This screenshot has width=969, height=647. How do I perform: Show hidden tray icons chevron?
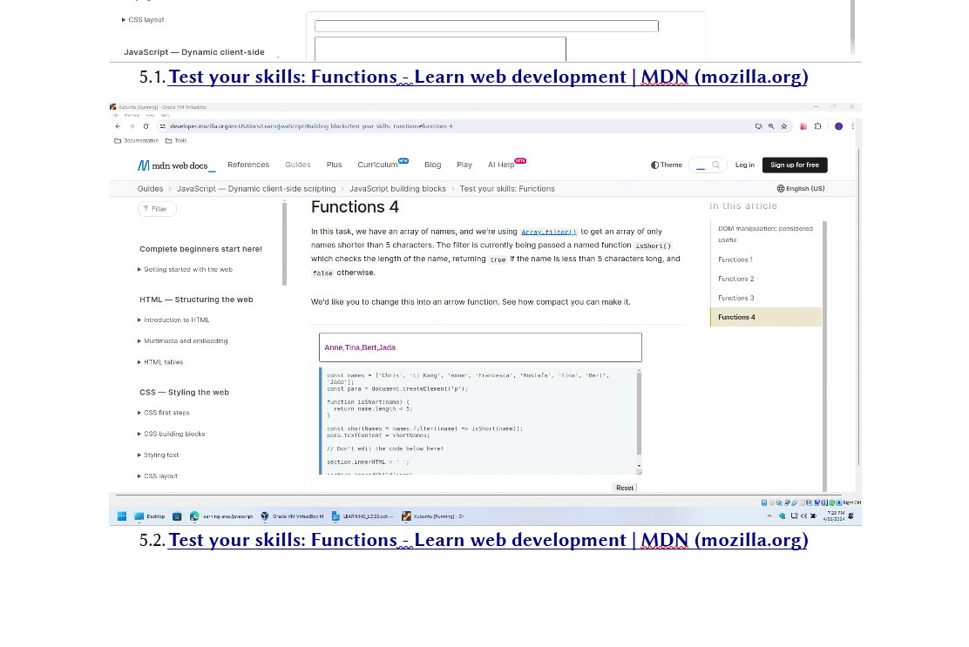[x=769, y=516]
